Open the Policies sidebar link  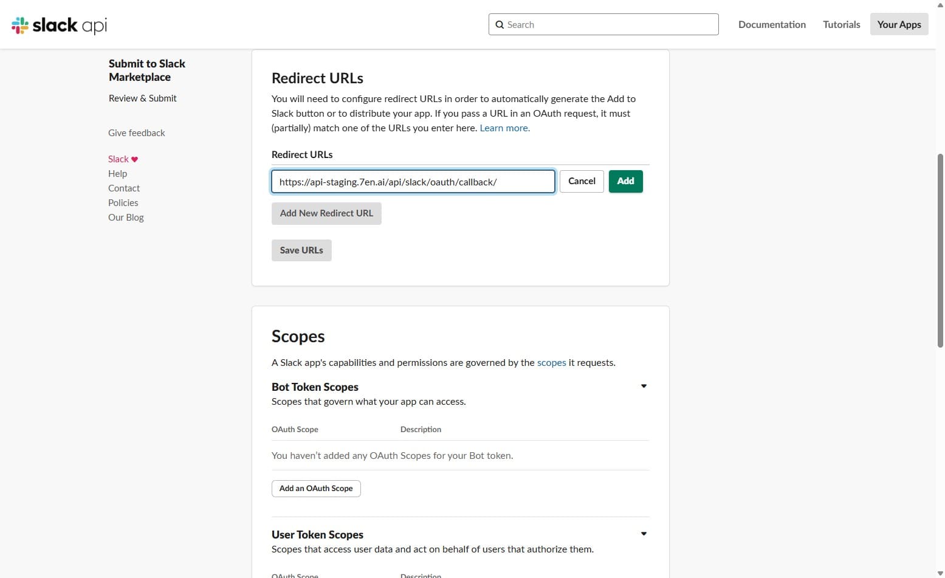point(123,202)
